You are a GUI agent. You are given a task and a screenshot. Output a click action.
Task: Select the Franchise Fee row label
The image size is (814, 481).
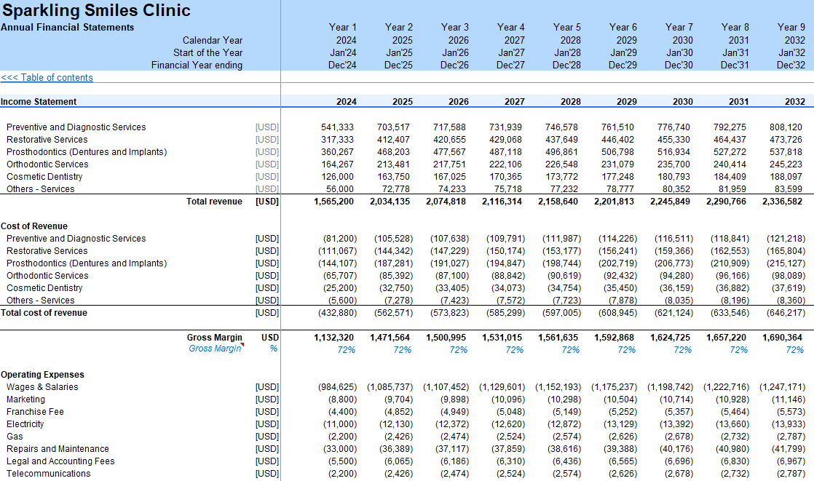pyautogui.click(x=35, y=412)
